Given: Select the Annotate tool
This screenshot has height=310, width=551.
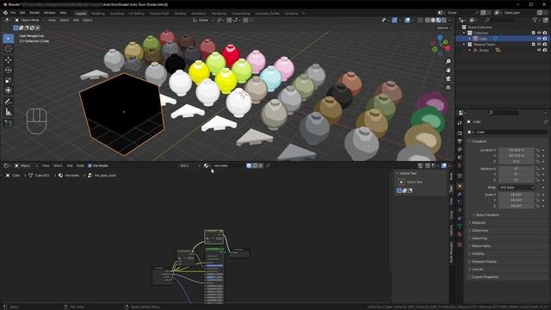Looking at the screenshot, I should (9, 102).
